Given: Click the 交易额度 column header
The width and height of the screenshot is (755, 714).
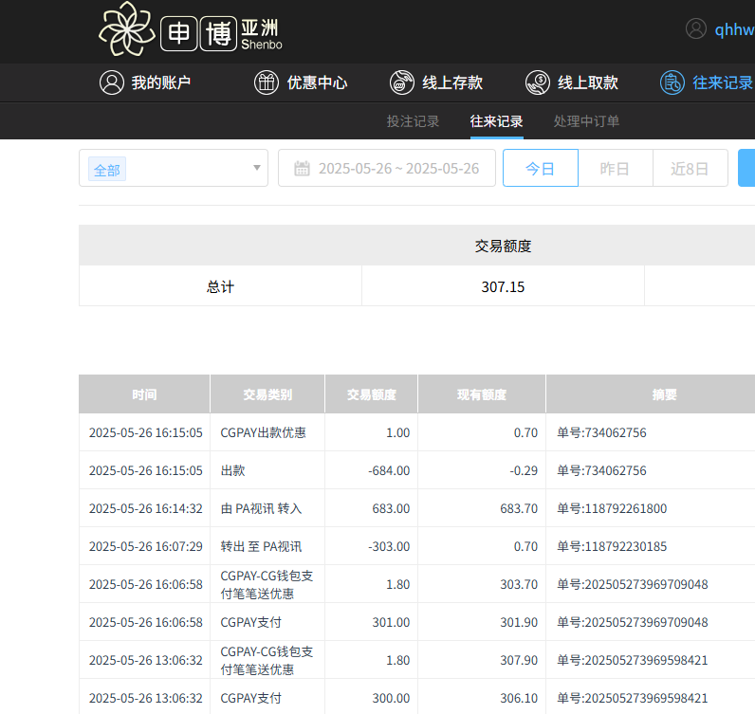Looking at the screenshot, I should pyautogui.click(x=371, y=394).
